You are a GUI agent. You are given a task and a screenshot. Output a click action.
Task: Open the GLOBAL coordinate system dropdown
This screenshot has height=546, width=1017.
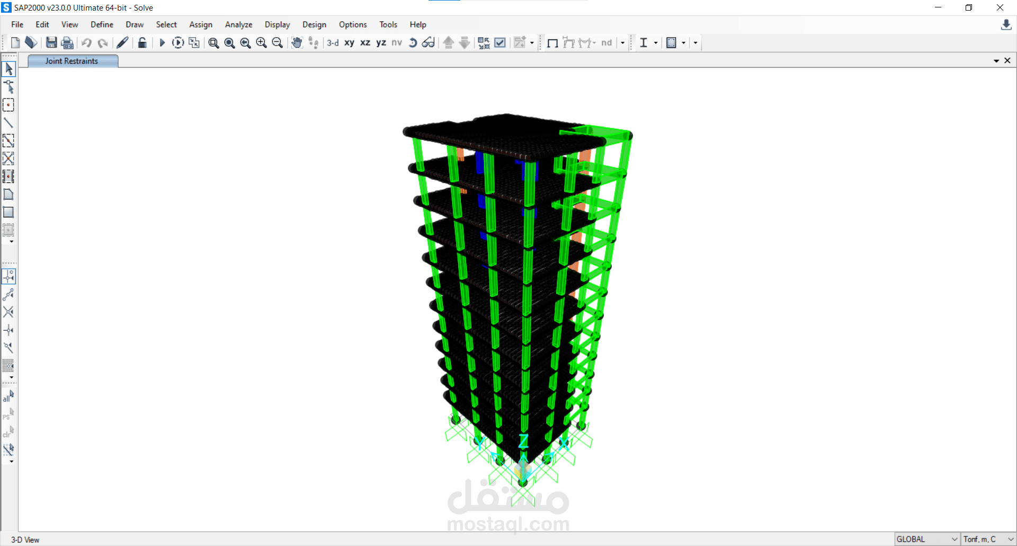[x=927, y=539]
